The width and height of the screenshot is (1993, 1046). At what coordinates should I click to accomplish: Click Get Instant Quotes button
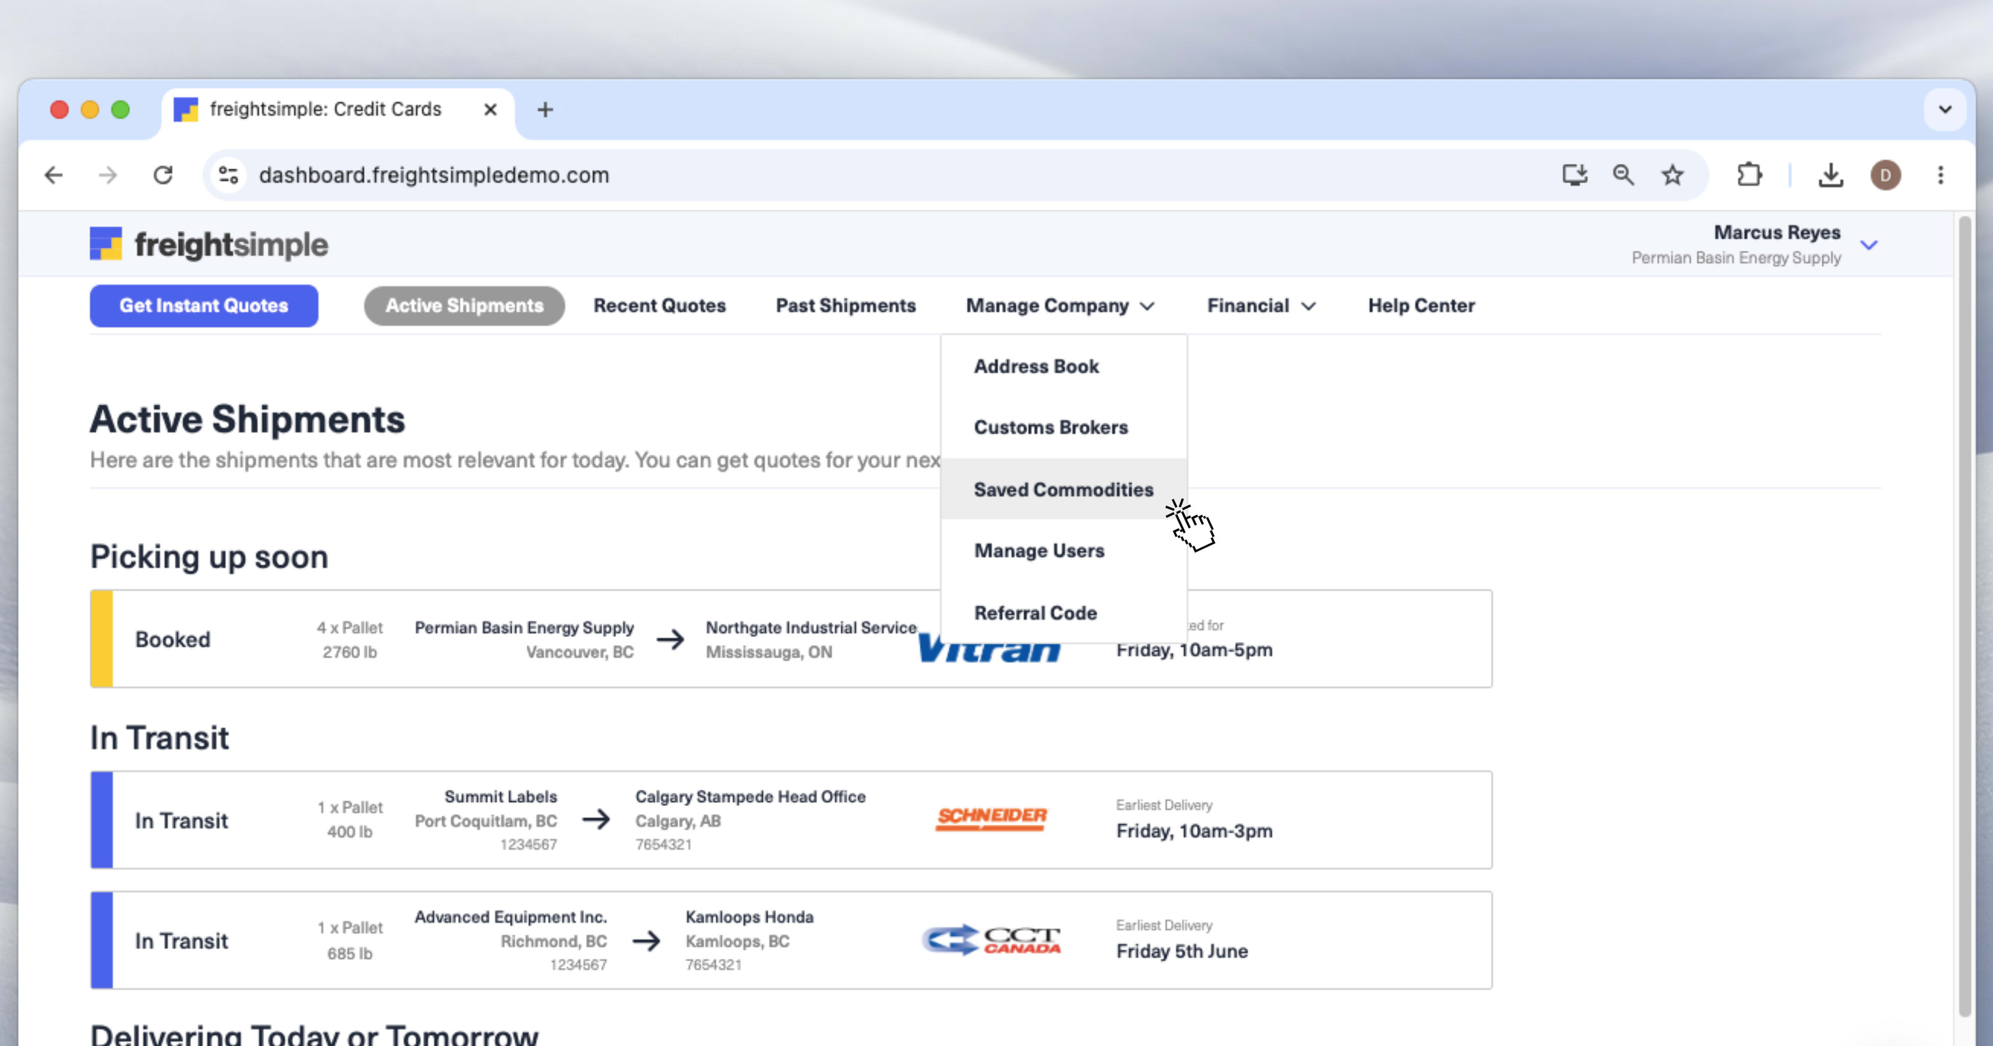tap(203, 306)
